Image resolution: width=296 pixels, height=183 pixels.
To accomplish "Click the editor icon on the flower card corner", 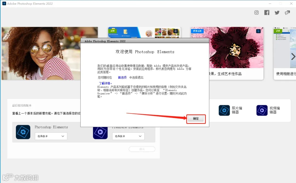I will pyautogui.click(x=258, y=31).
